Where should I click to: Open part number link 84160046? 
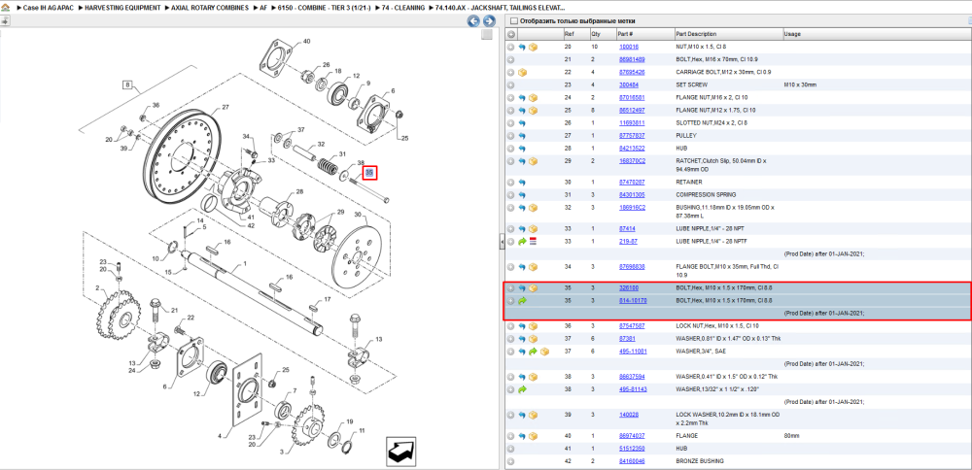632,461
